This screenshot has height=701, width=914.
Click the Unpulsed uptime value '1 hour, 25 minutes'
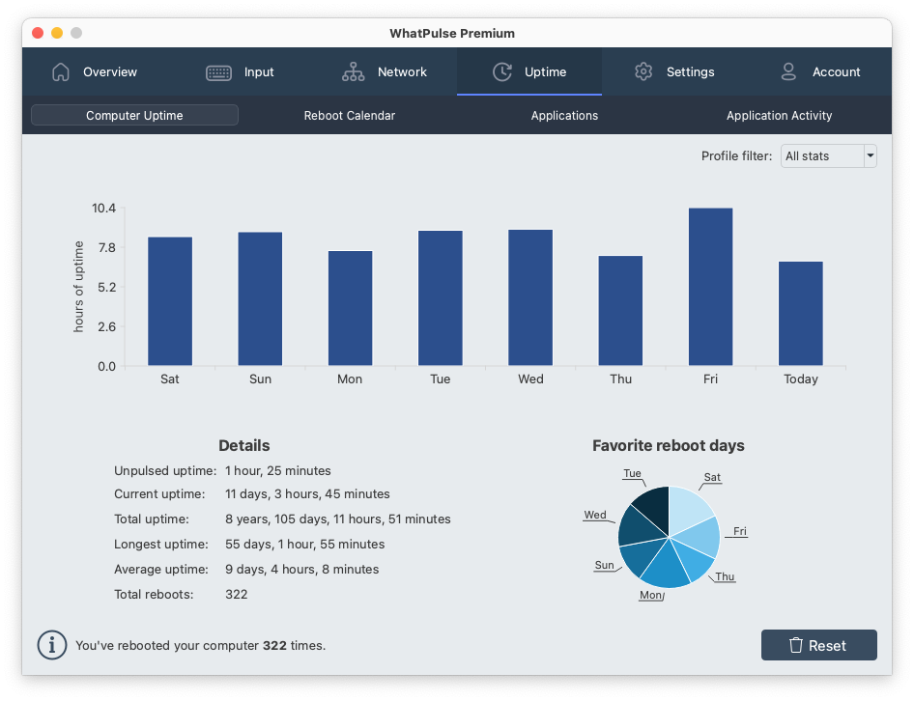tap(278, 470)
